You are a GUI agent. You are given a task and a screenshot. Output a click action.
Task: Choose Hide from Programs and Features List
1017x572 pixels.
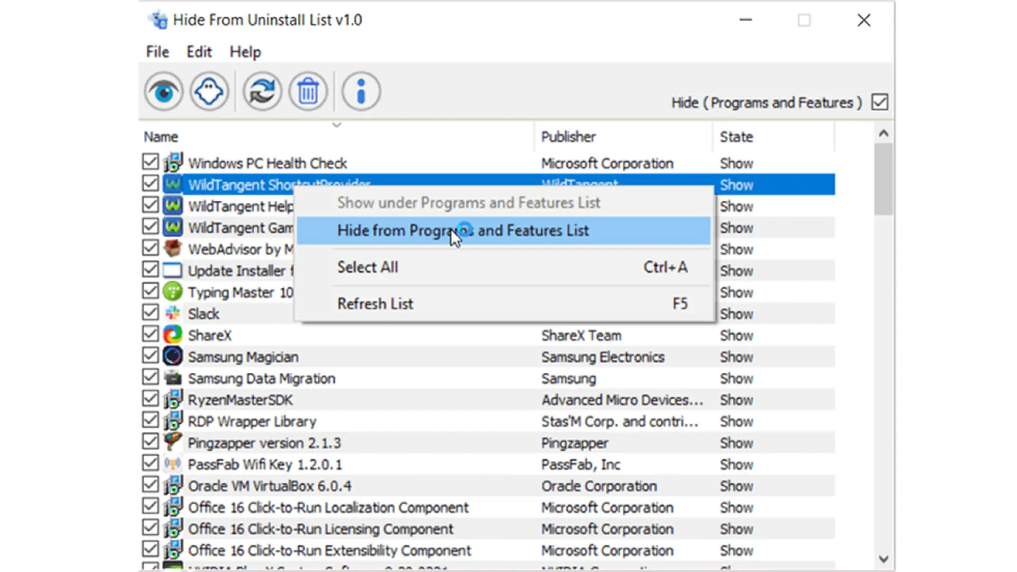462,230
